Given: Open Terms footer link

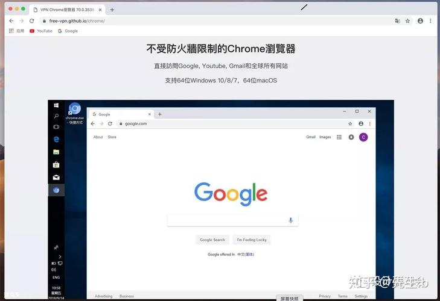Looking at the screenshot, I should pyautogui.click(x=342, y=296).
